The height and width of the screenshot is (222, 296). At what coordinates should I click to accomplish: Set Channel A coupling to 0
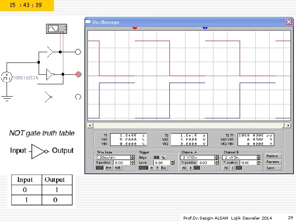(x=191, y=168)
